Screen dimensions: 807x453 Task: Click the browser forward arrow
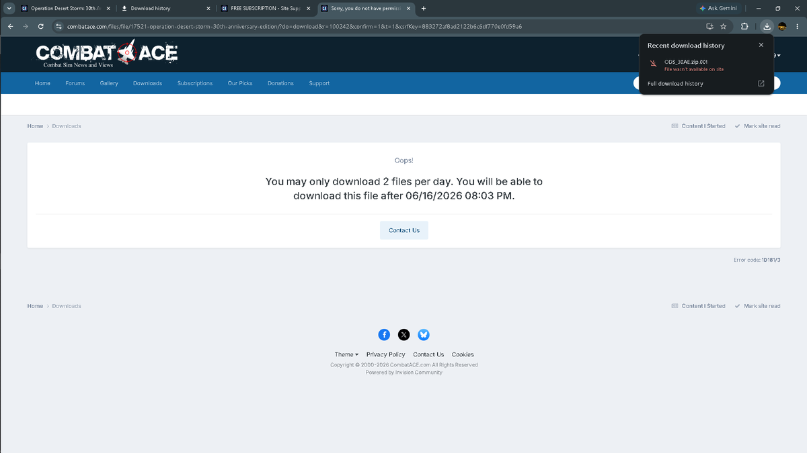coord(26,26)
